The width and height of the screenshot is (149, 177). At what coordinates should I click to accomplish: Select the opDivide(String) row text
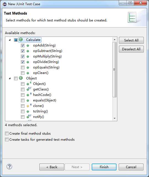tap(46, 62)
